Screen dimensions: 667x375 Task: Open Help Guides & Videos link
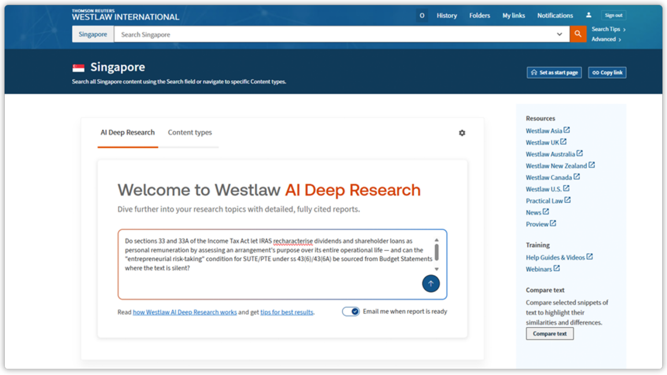[x=559, y=257]
